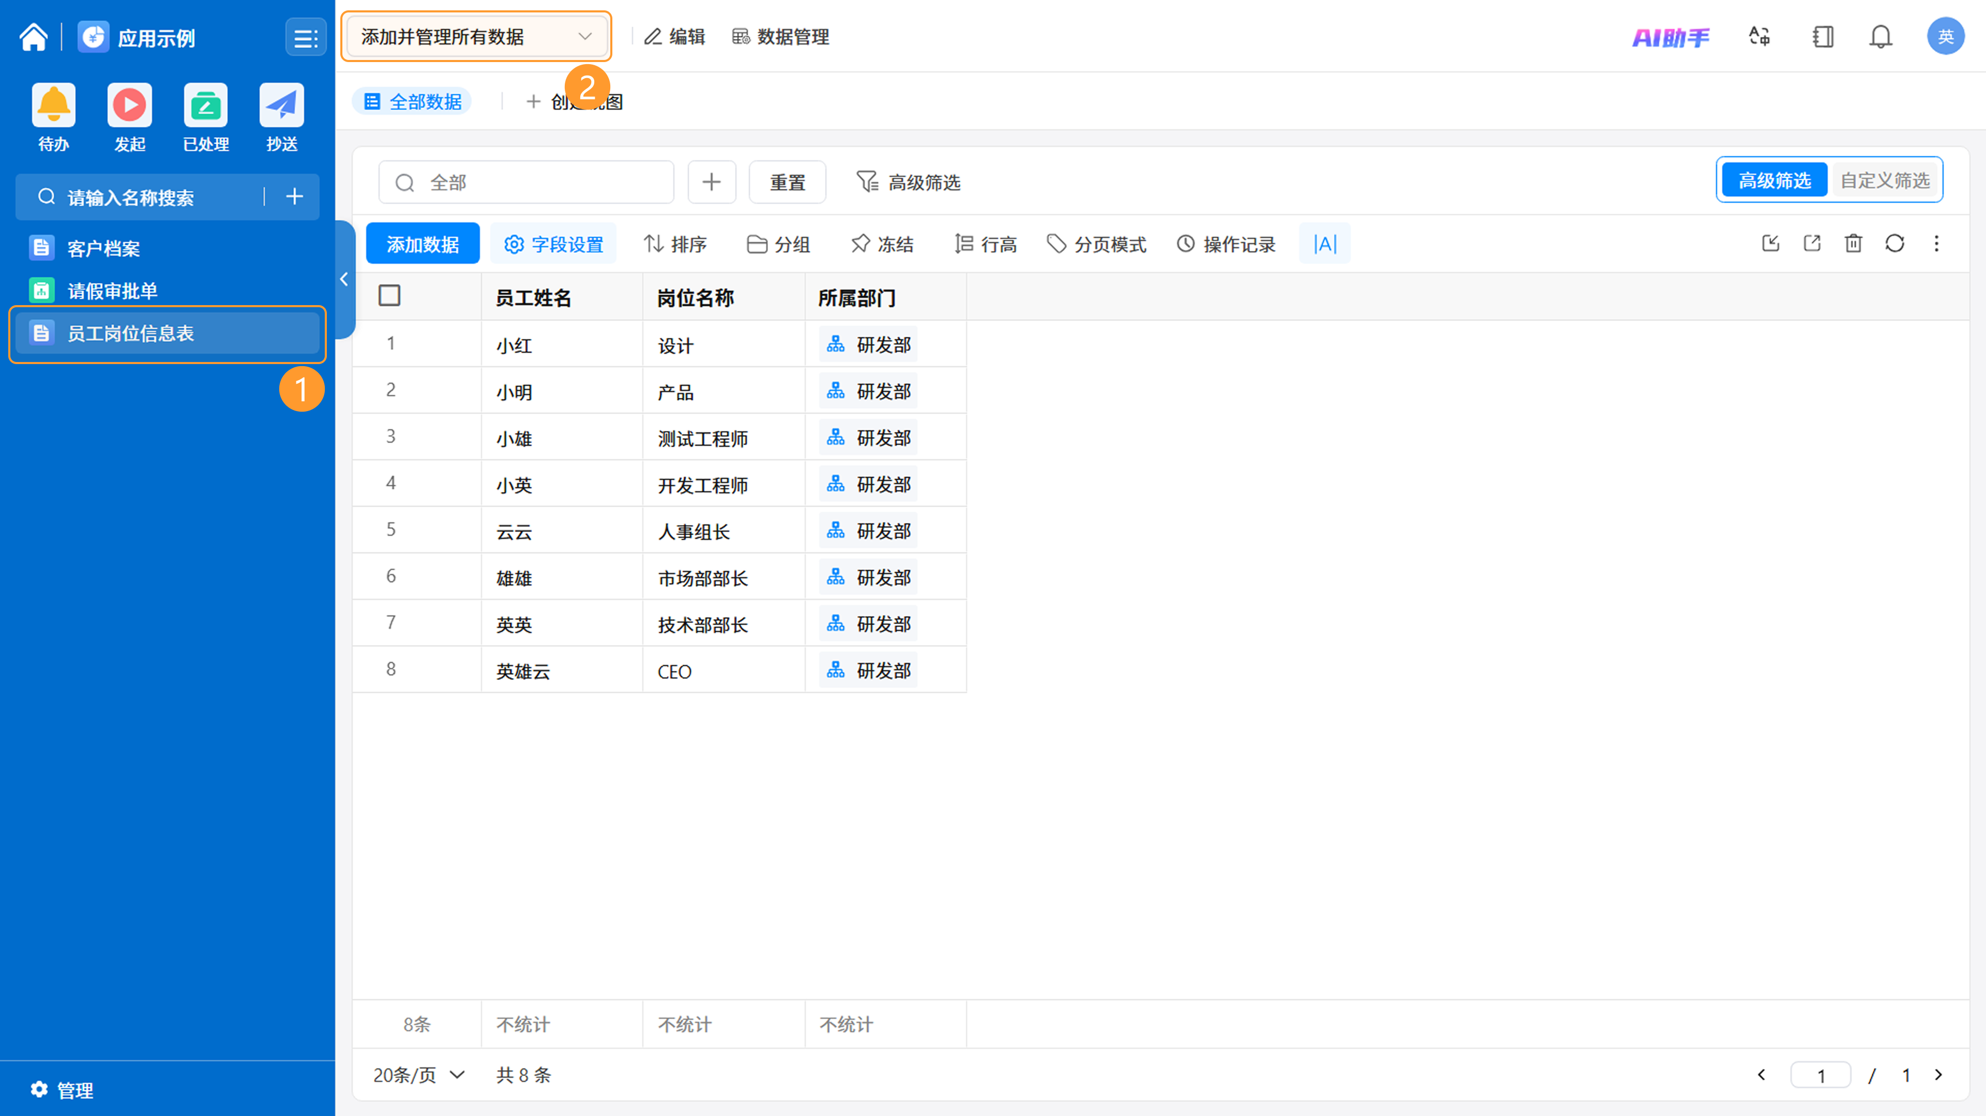The height and width of the screenshot is (1116, 1986).
Task: Open 请假审批单 form
Action: coord(167,291)
